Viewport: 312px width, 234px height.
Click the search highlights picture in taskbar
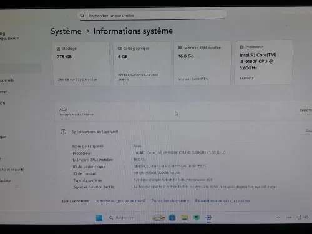[x=158, y=218]
